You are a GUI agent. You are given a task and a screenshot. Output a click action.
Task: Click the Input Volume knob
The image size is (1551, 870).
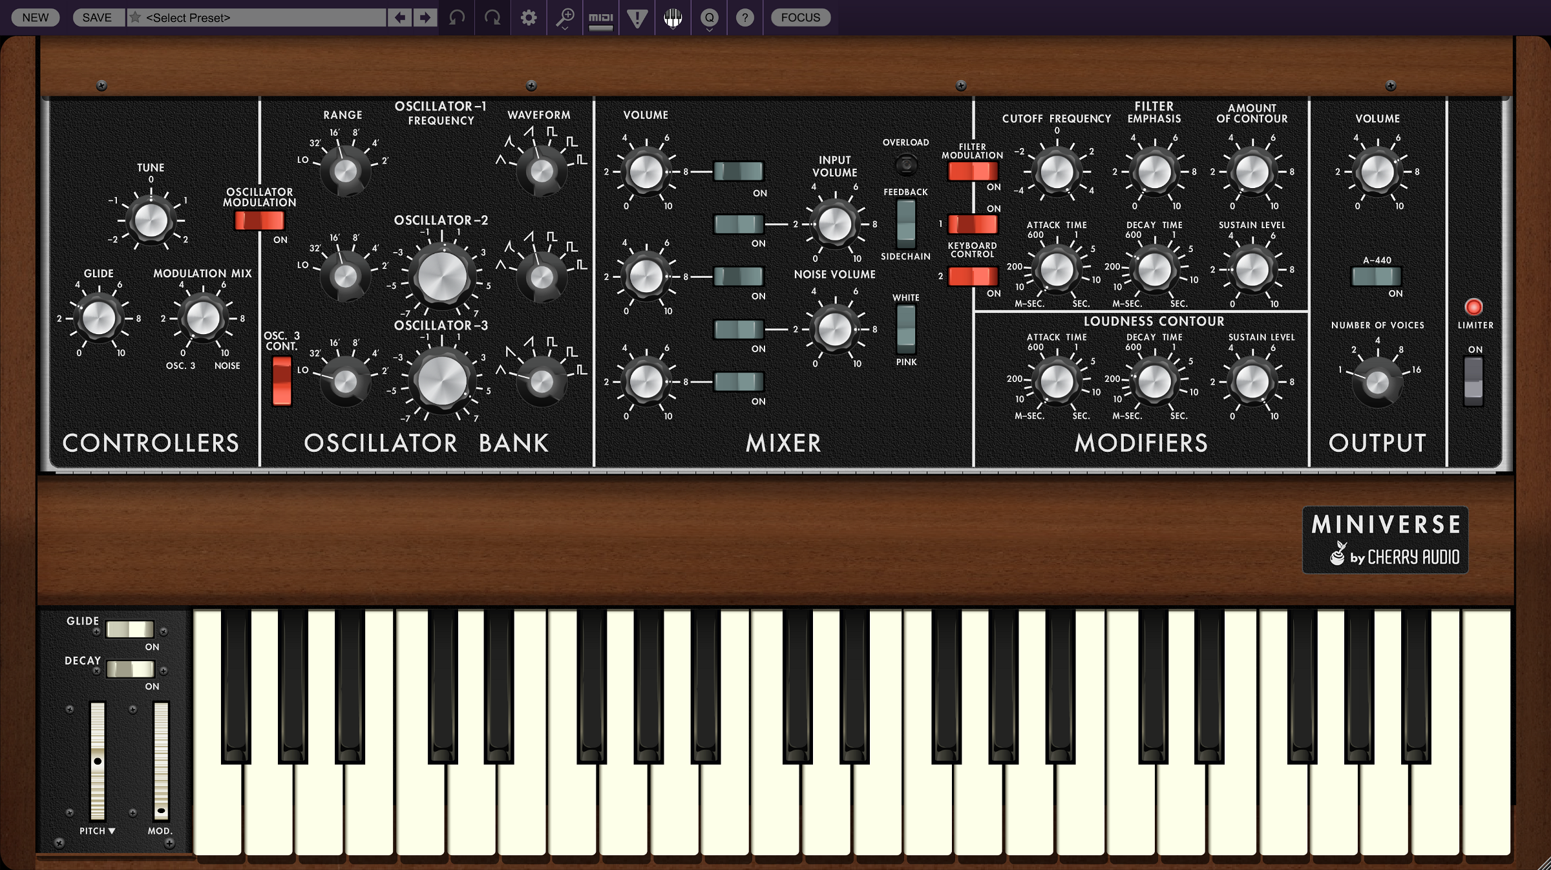(835, 224)
